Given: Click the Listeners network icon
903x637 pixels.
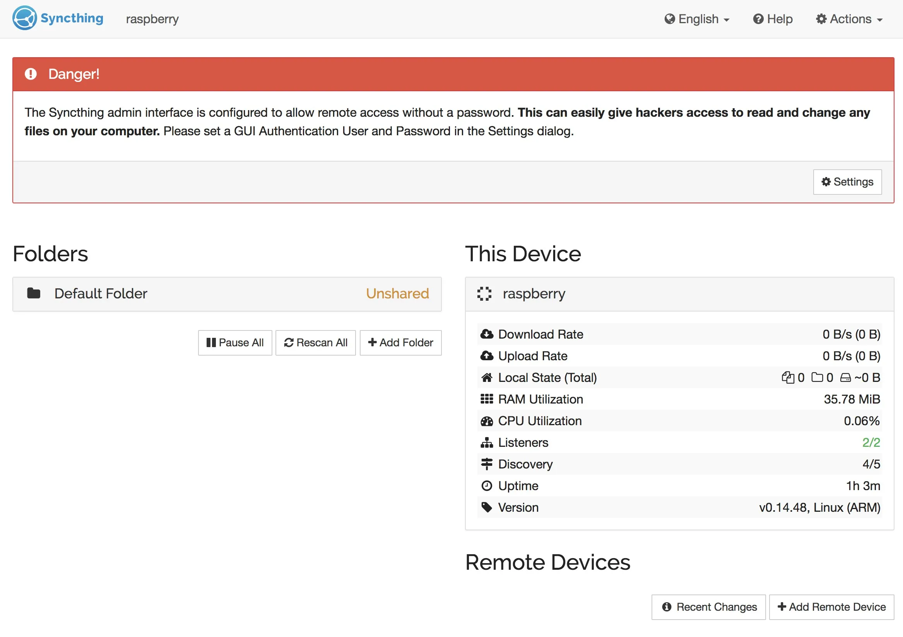Looking at the screenshot, I should (486, 443).
